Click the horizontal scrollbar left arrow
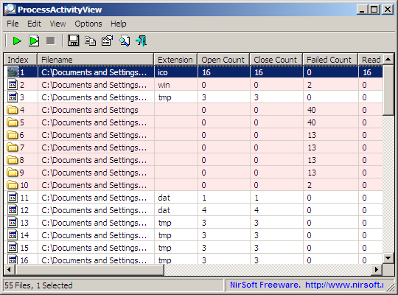 click(x=10, y=270)
